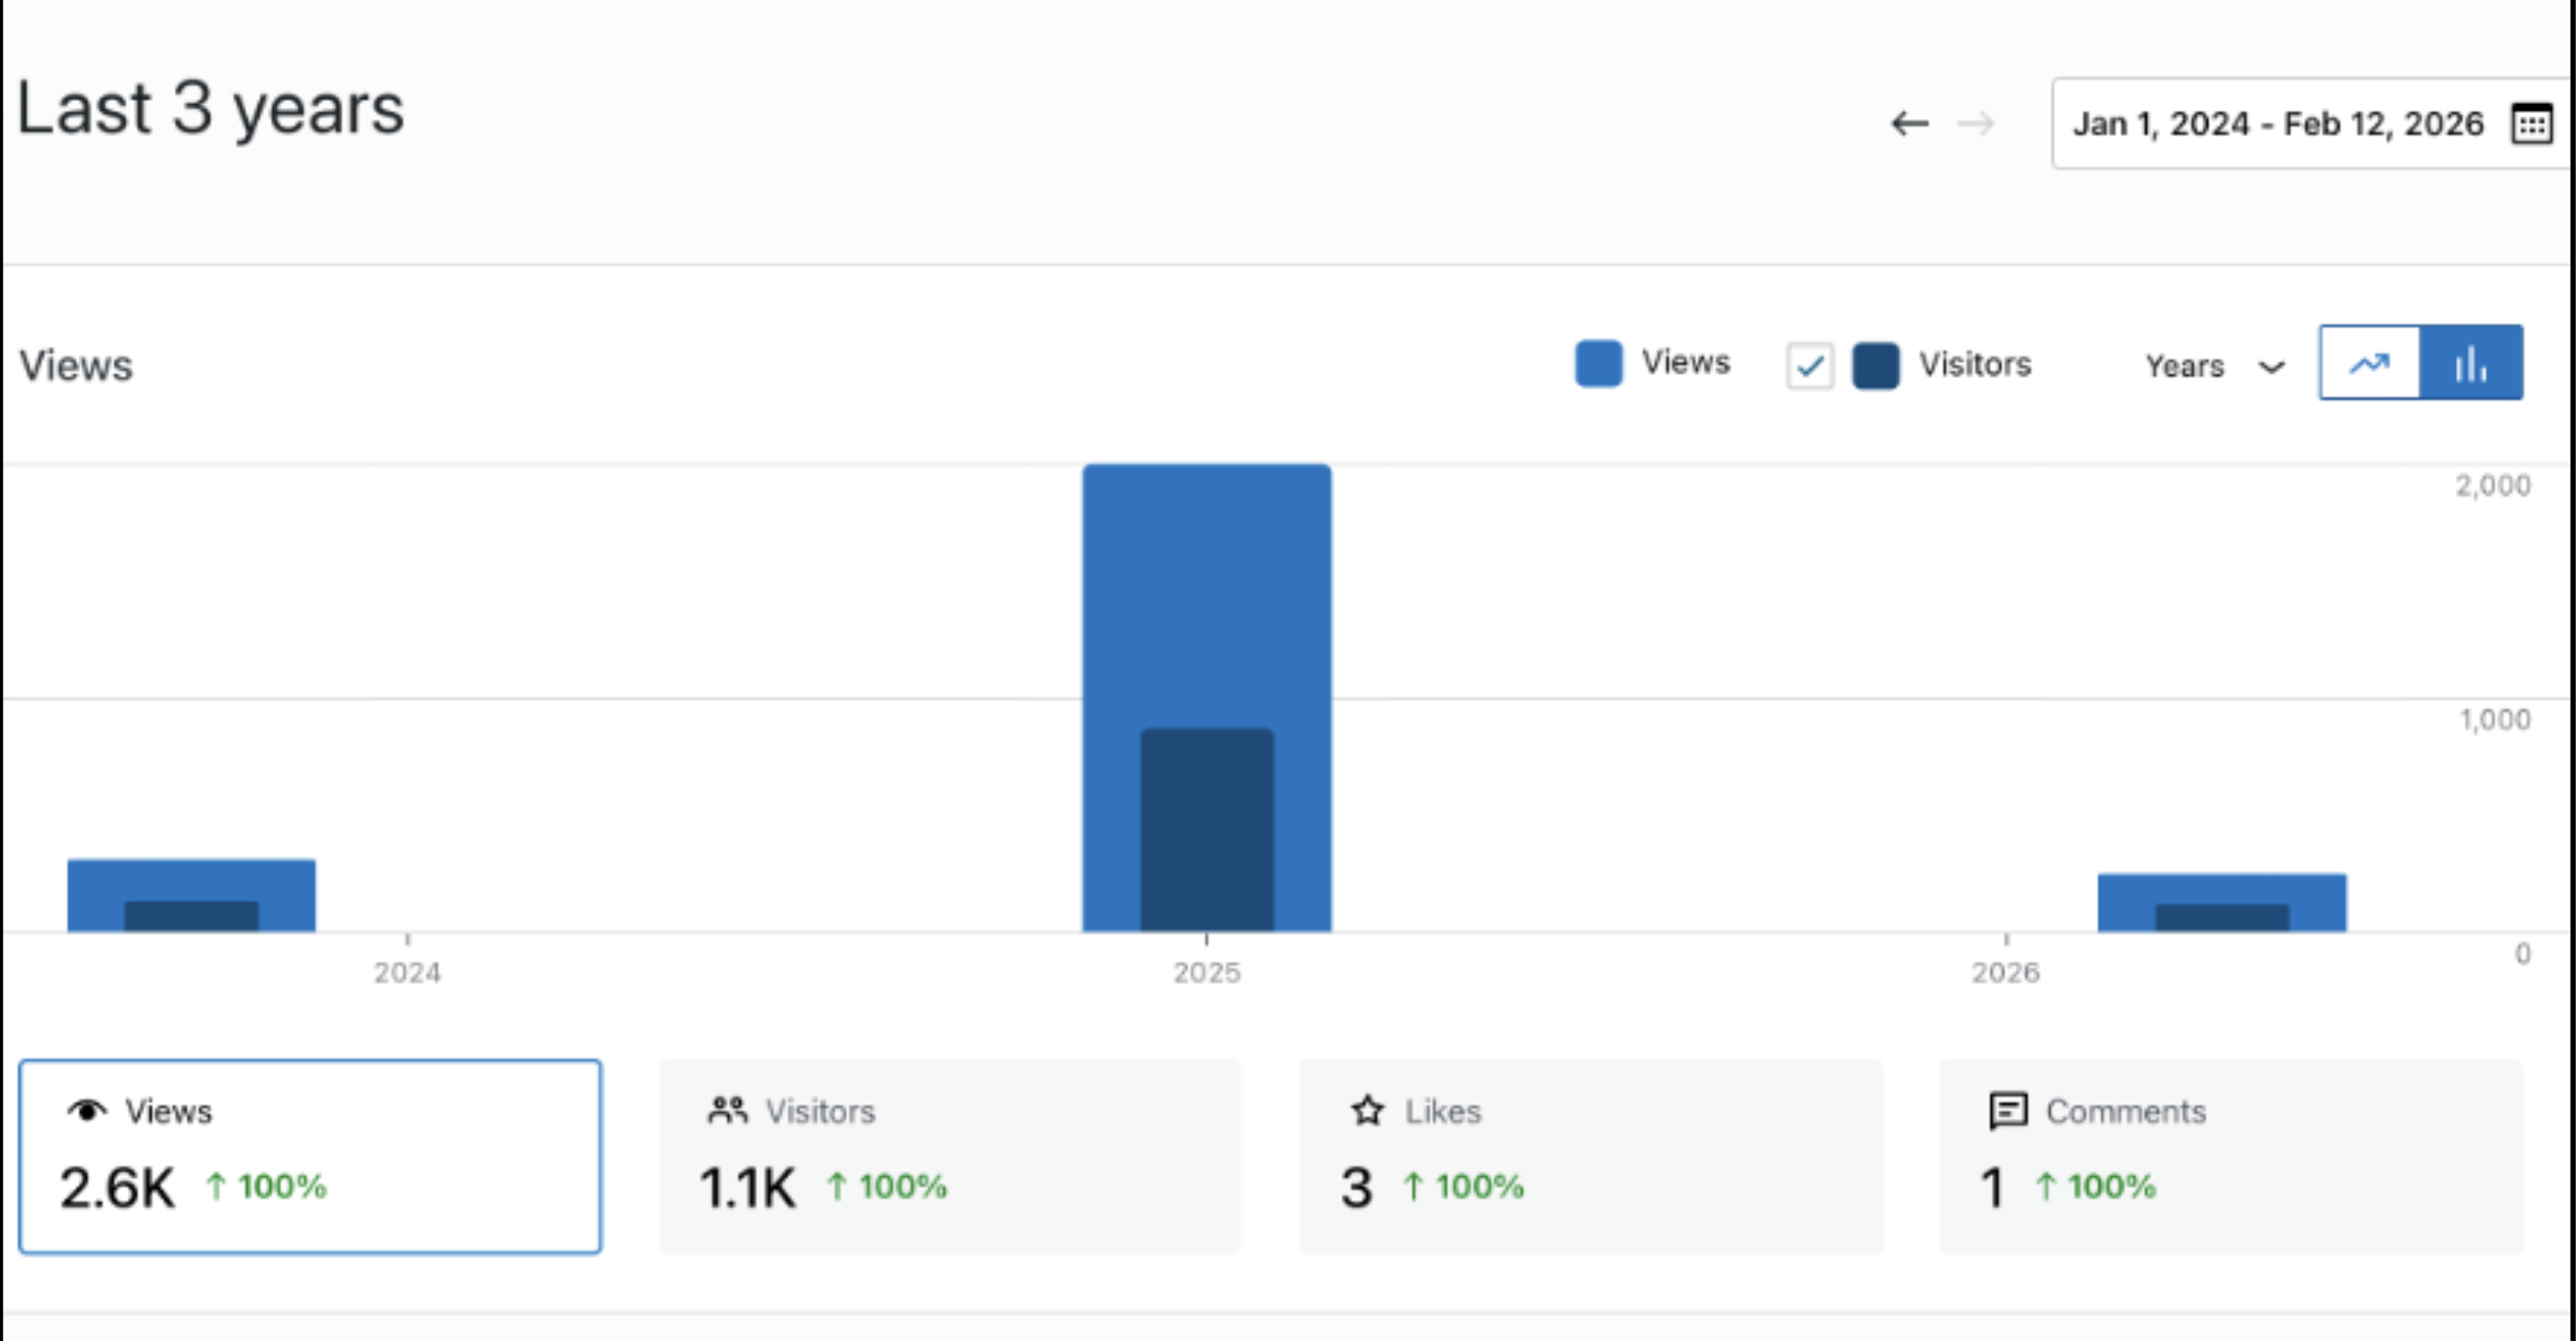Click the dark blue Visitors legend swatch

click(1875, 365)
